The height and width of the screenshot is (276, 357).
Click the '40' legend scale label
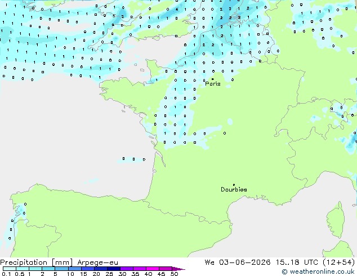[148, 274]
